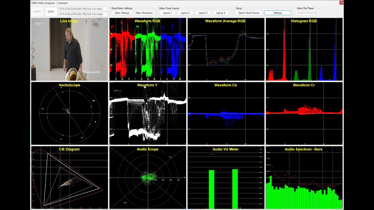Viewport: 374px width, 210px height.
Task: Select the Histogram RGB panel
Action: (304, 49)
